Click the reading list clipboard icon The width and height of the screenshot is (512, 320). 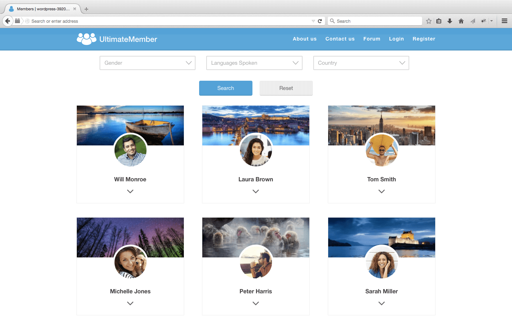point(439,21)
